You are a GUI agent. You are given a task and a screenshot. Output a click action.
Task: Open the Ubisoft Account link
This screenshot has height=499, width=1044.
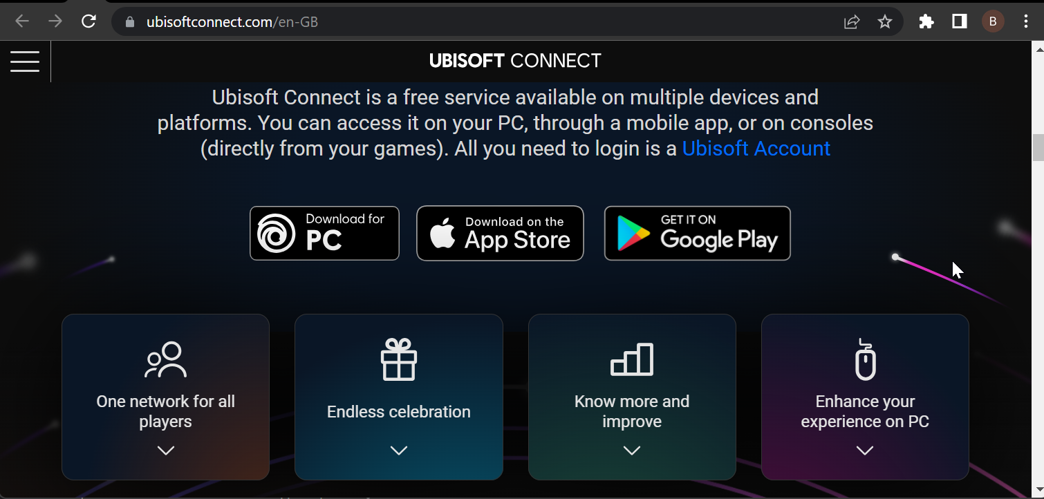[x=756, y=149]
